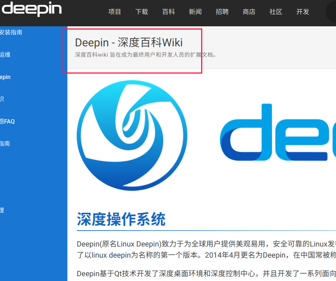This screenshot has height=281, width=336.
Task: Click the circular deepin swirl logo image
Action: tap(132, 135)
